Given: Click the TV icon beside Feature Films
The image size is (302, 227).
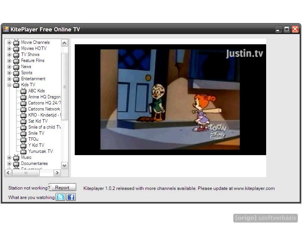Looking at the screenshot, I should 16,61.
